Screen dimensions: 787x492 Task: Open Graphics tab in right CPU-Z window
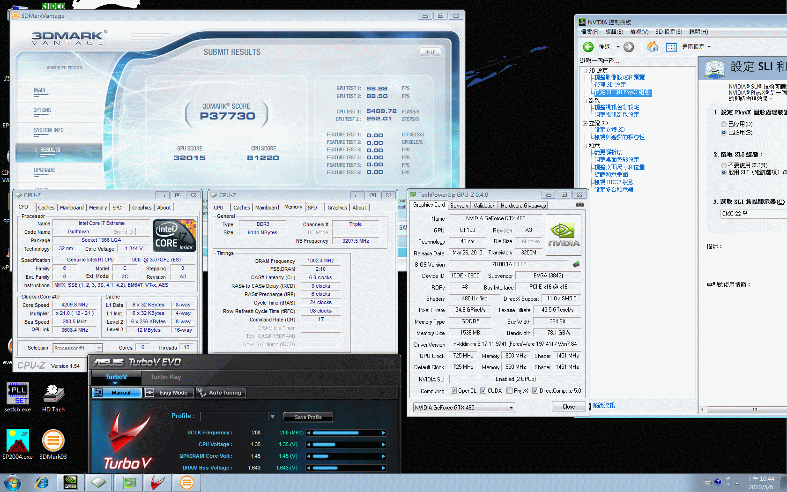click(x=337, y=208)
